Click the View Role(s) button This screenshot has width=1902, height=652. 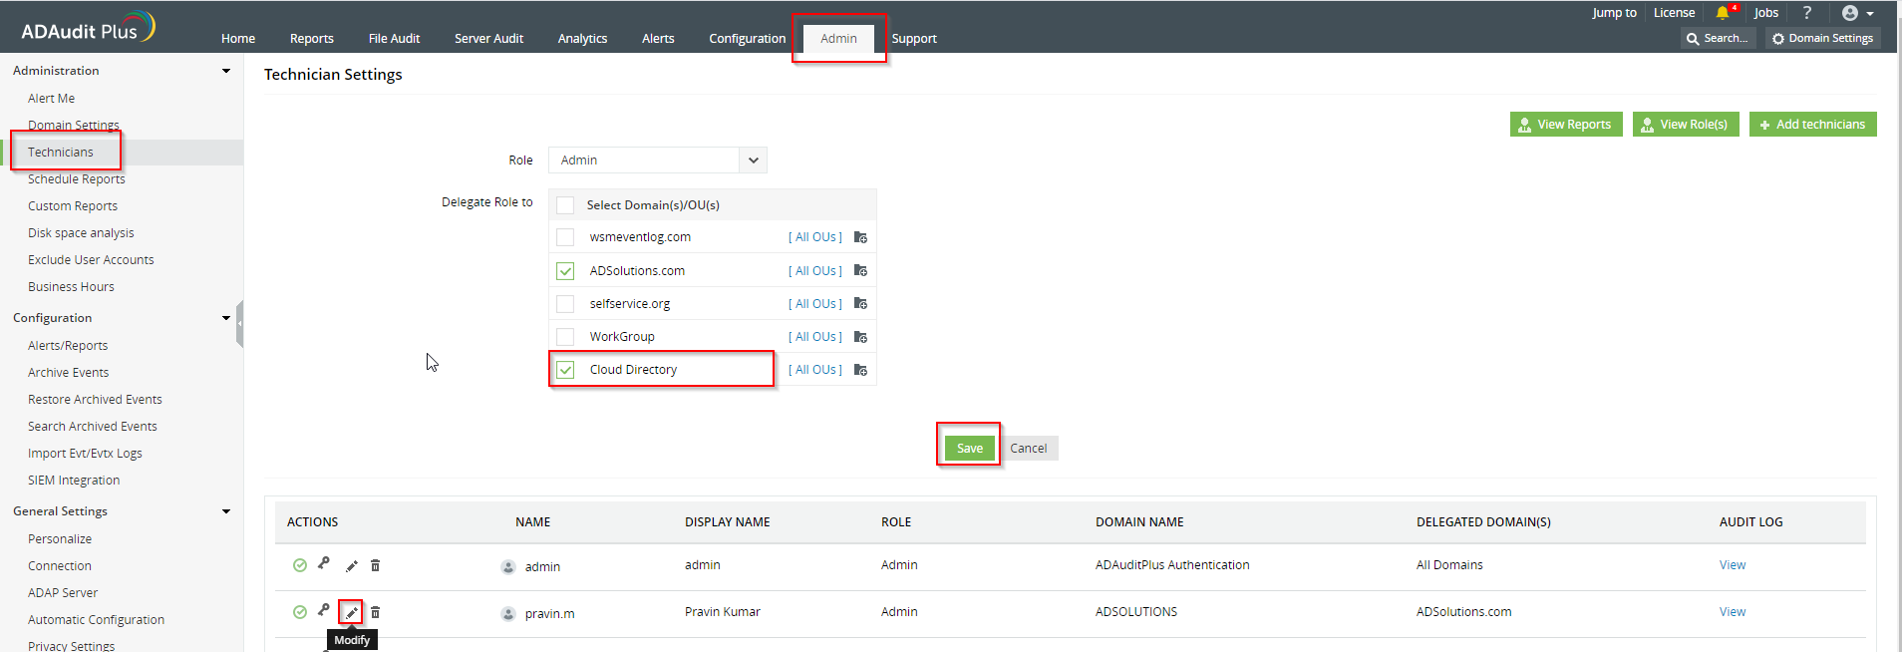point(1686,125)
